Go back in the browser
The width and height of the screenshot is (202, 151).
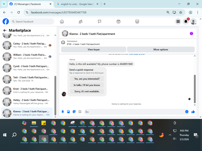4,12
